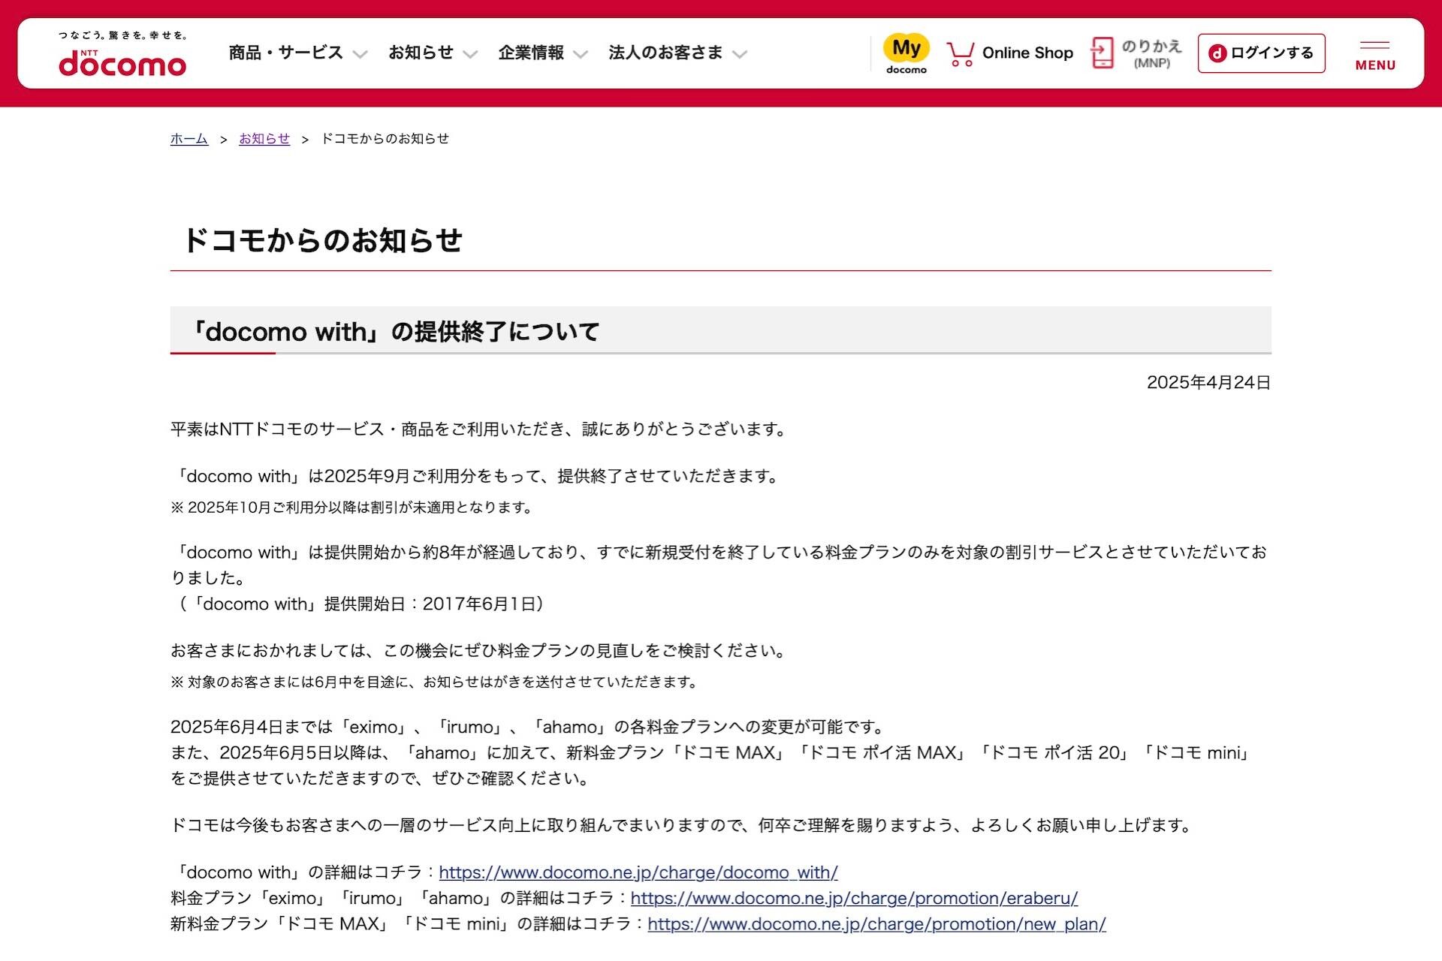Open the 企業情報 menu label

[x=531, y=53]
